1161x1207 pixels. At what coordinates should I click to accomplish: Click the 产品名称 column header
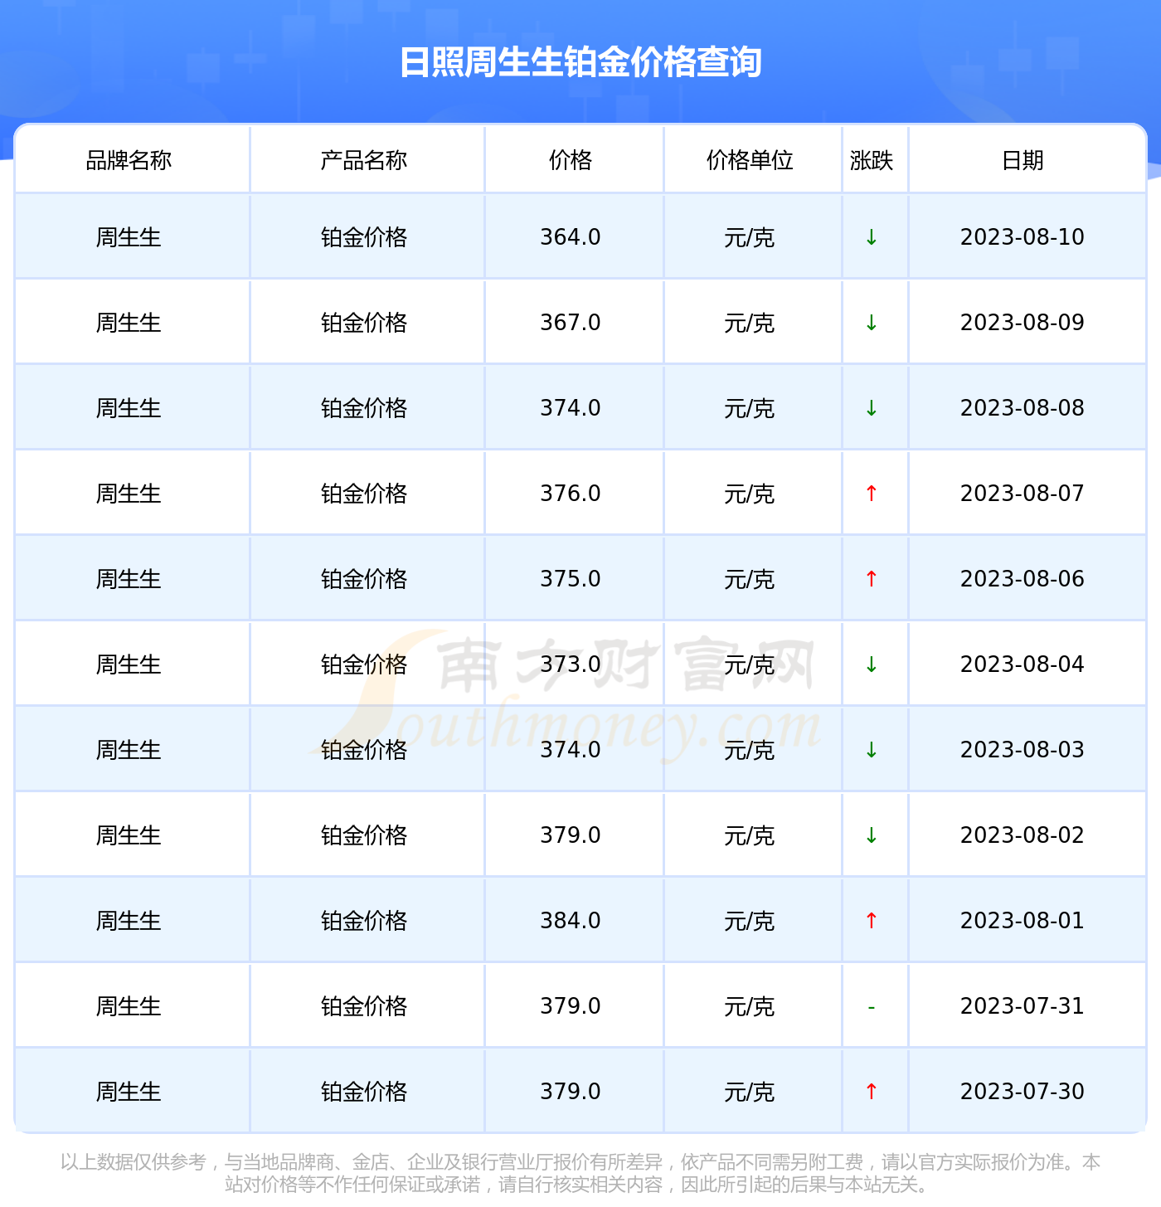(x=364, y=160)
